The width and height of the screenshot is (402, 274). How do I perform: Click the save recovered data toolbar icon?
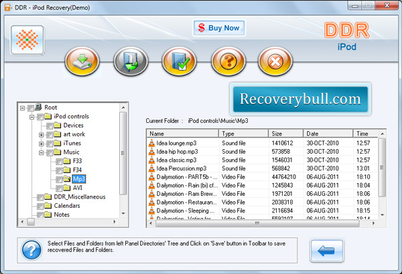tap(82, 61)
